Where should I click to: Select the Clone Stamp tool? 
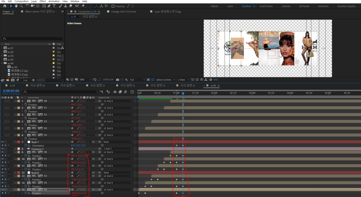(x=65, y=6)
